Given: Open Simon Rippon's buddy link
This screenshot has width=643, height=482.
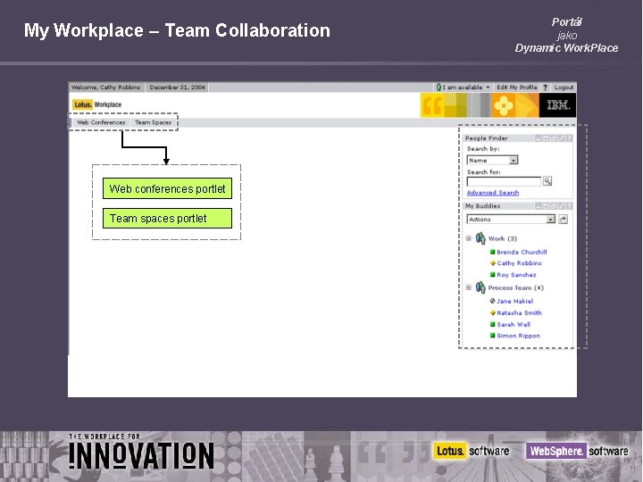Looking at the screenshot, I should pyautogui.click(x=518, y=336).
